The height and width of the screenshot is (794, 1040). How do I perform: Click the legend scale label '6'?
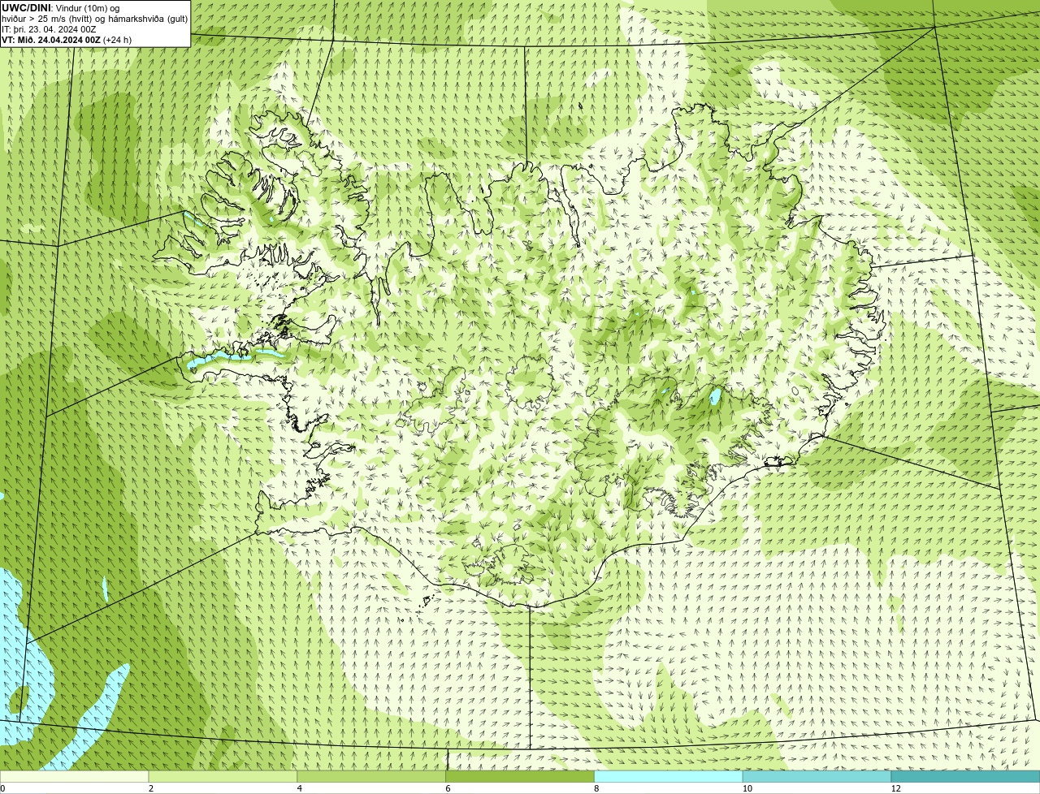point(448,788)
